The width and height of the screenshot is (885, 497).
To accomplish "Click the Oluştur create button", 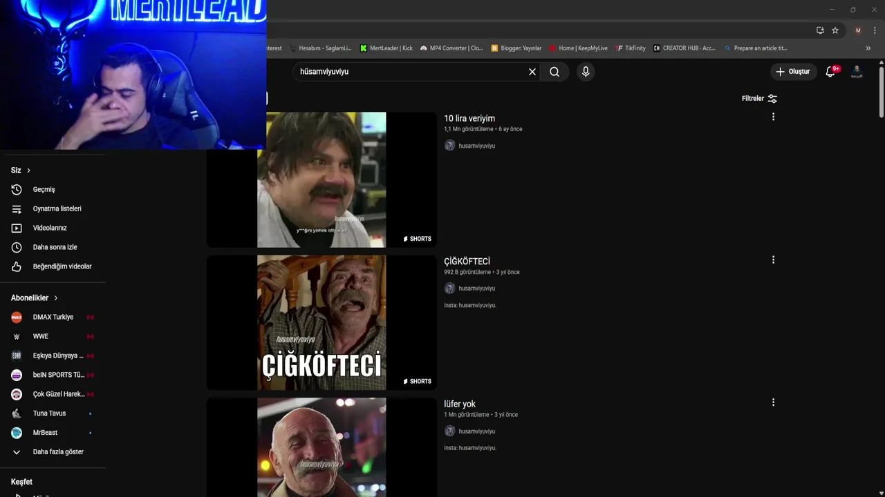I will click(x=793, y=72).
